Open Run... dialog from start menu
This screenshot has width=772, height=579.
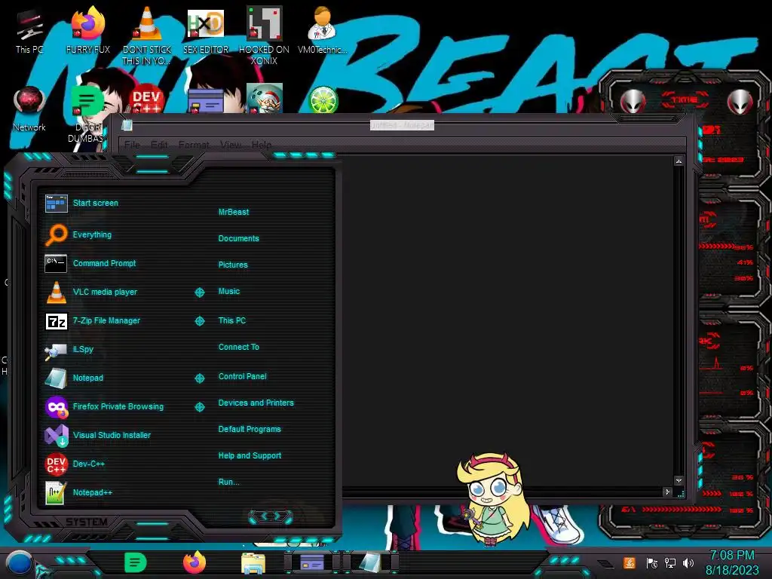click(228, 482)
